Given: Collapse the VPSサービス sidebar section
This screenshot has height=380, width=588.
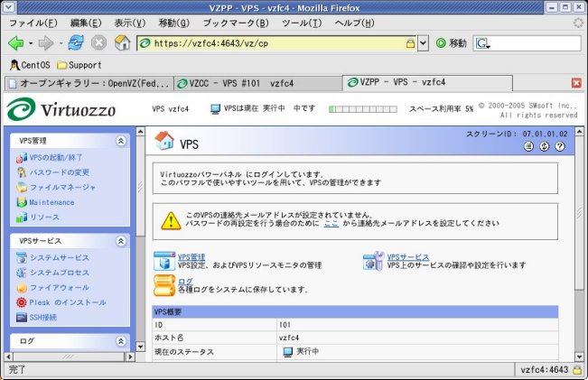Looking at the screenshot, I should [x=121, y=241].
